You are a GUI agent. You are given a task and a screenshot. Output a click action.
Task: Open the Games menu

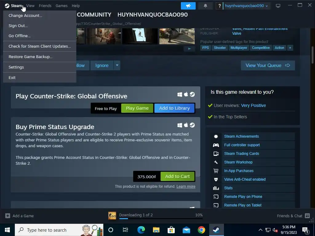(62, 6)
